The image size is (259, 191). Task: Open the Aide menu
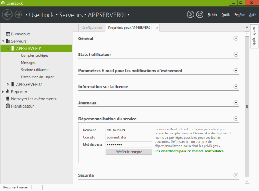tap(253, 15)
